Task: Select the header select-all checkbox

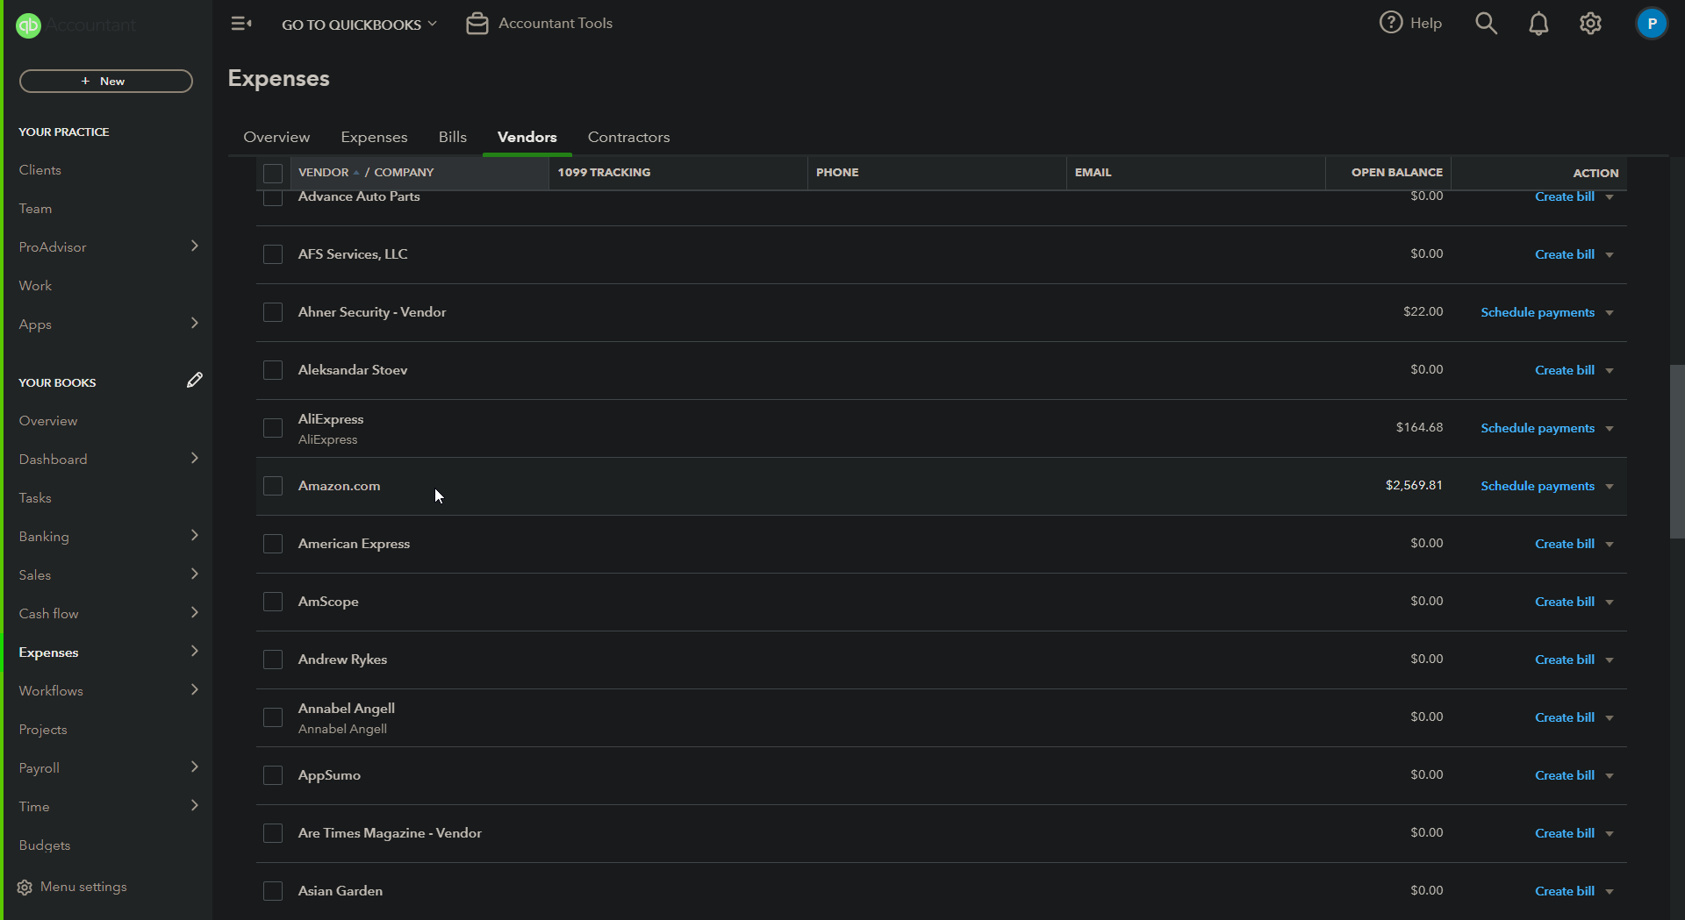Action: coord(273,174)
